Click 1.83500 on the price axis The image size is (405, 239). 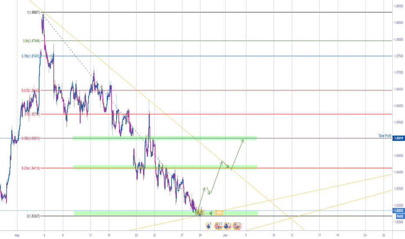398,189
